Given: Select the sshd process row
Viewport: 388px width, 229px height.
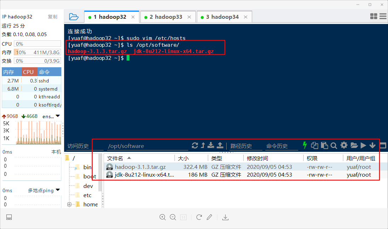Looking at the screenshot, I should click(32, 81).
